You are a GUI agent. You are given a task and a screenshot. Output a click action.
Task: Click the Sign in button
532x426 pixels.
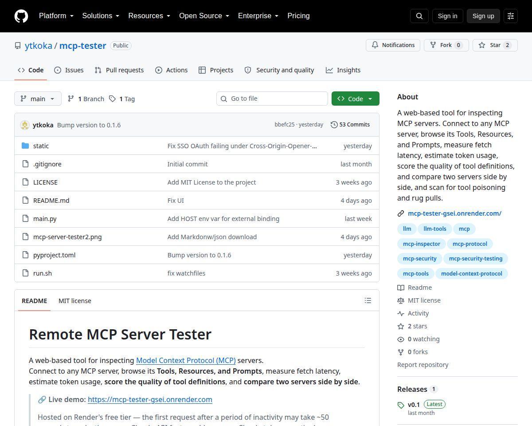pos(447,16)
